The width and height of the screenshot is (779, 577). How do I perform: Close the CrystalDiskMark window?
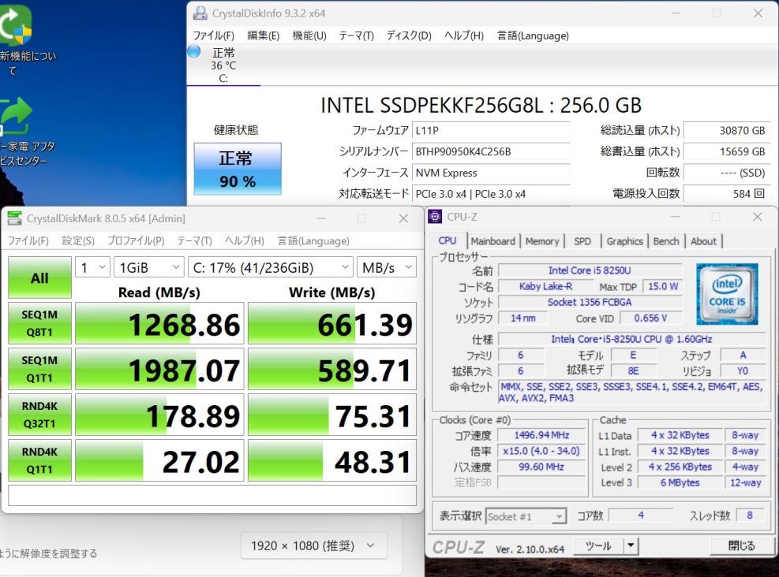click(403, 218)
